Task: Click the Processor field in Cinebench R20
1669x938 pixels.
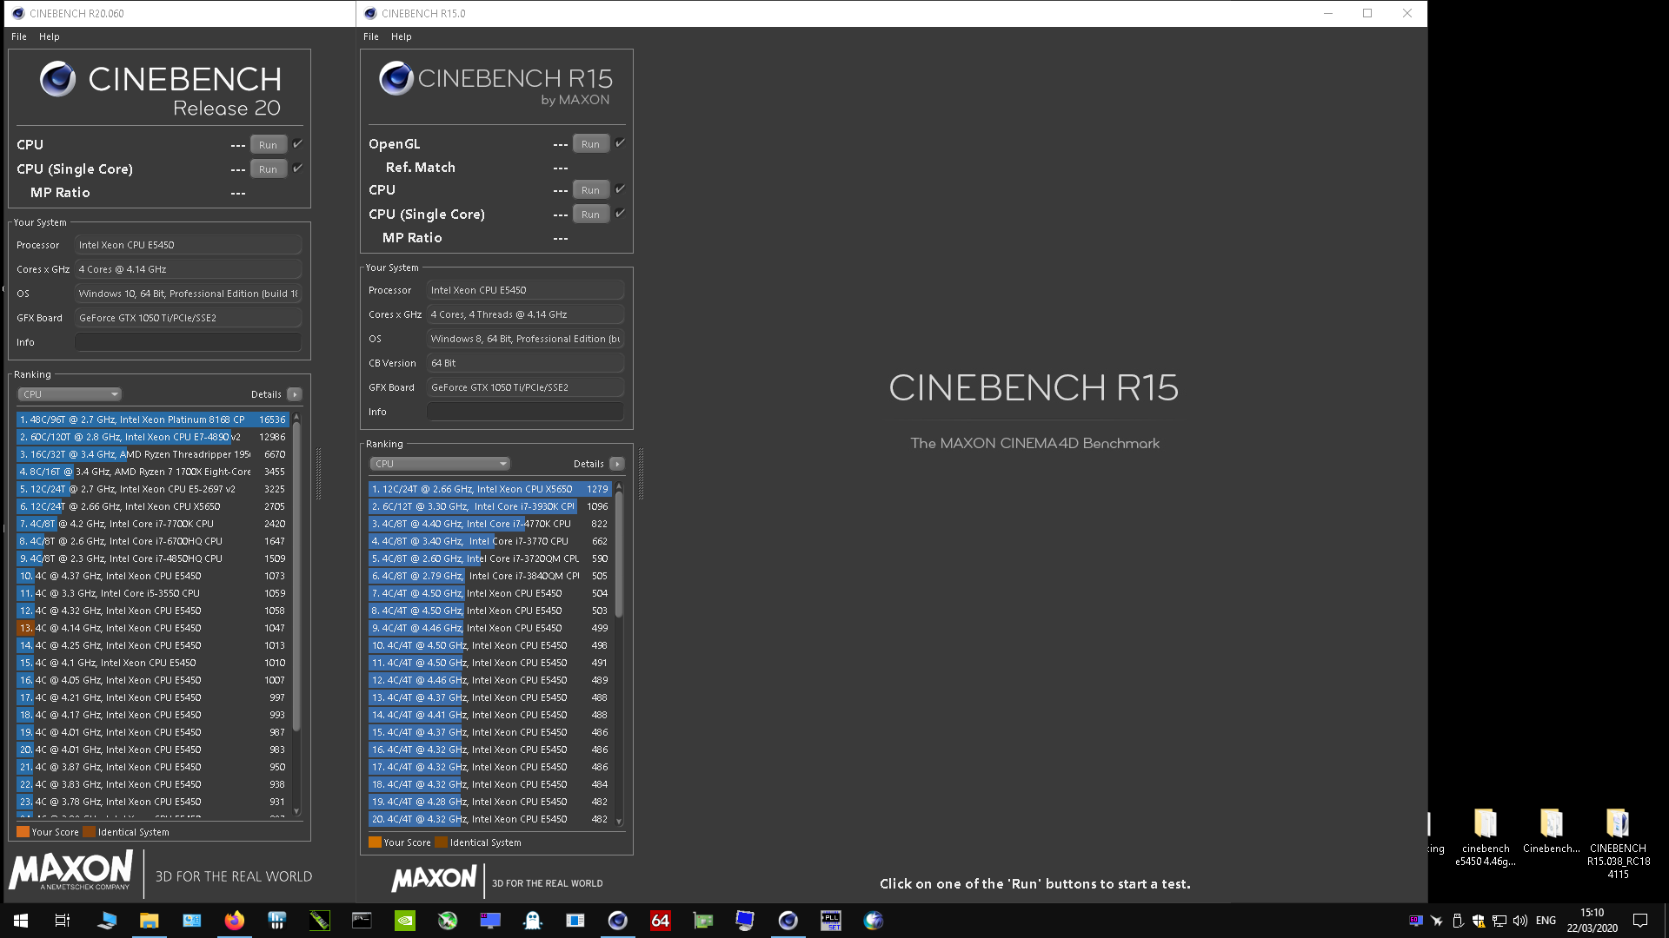Action: click(188, 245)
